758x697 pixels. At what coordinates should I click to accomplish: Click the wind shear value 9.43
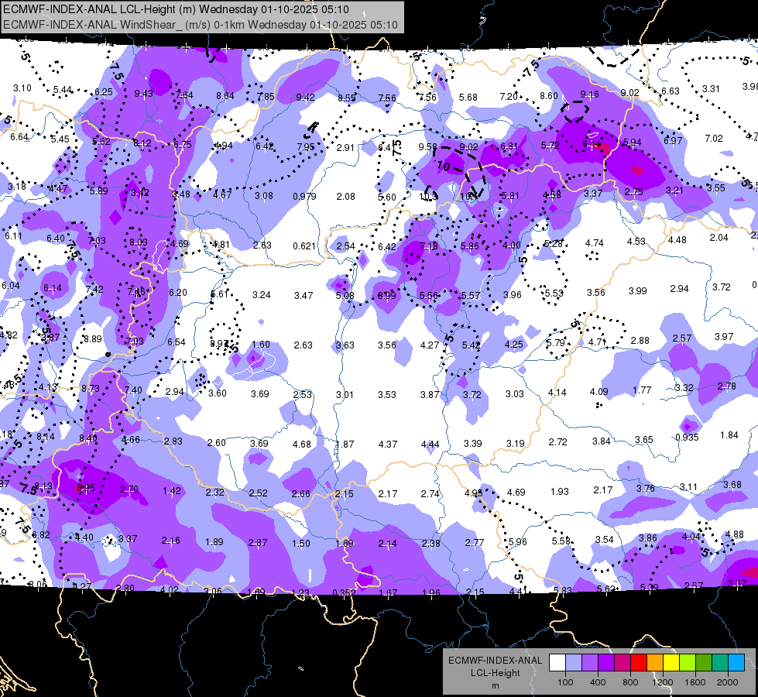point(143,94)
